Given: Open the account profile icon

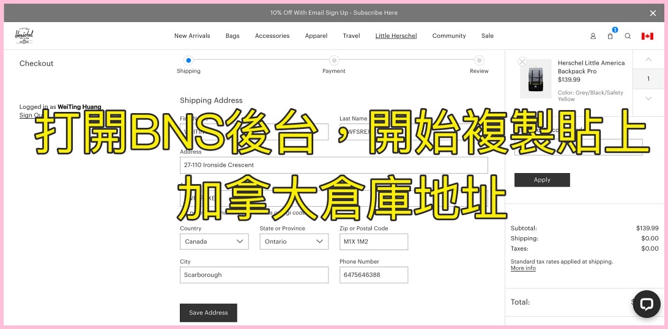Looking at the screenshot, I should point(593,36).
